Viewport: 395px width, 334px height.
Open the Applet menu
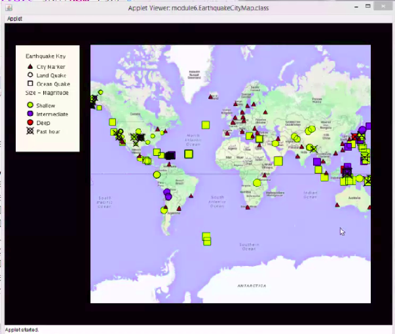[x=14, y=18]
